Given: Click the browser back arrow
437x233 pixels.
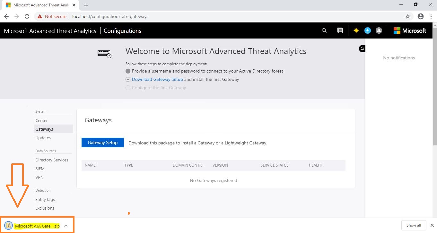Looking at the screenshot, I should pos(6,16).
